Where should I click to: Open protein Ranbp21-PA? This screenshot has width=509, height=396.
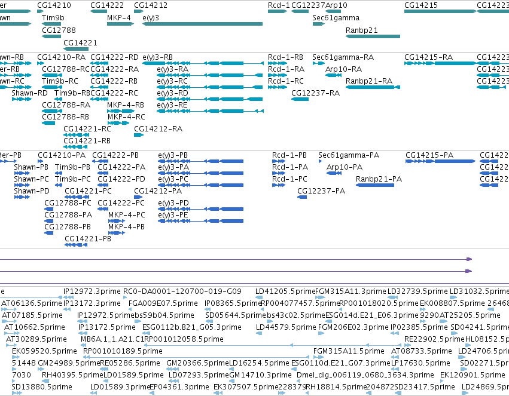pos(379,180)
